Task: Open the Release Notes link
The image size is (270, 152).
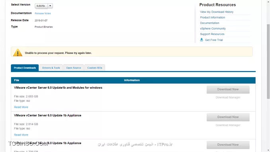Action: click(x=43, y=14)
